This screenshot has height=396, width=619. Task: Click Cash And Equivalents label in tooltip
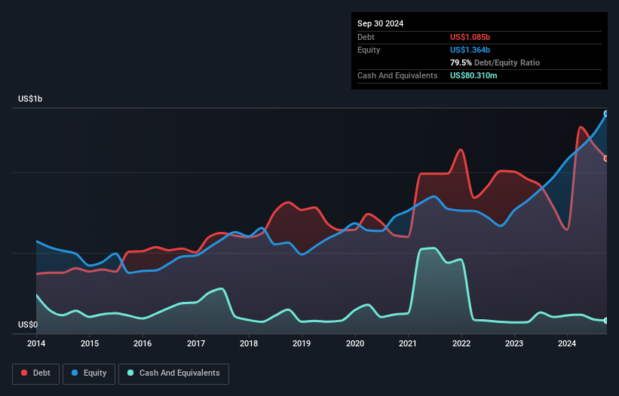pos(397,75)
